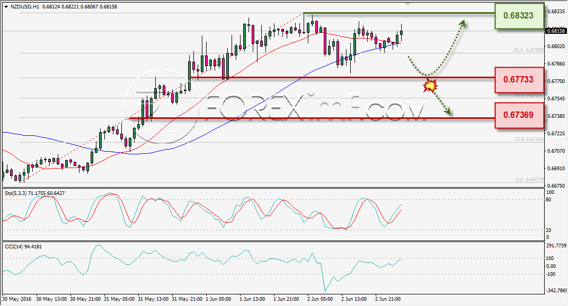Click the 1 Jun 05:00 time label
Image resolution: width=568 pixels, height=306 pixels.
pos(218,299)
